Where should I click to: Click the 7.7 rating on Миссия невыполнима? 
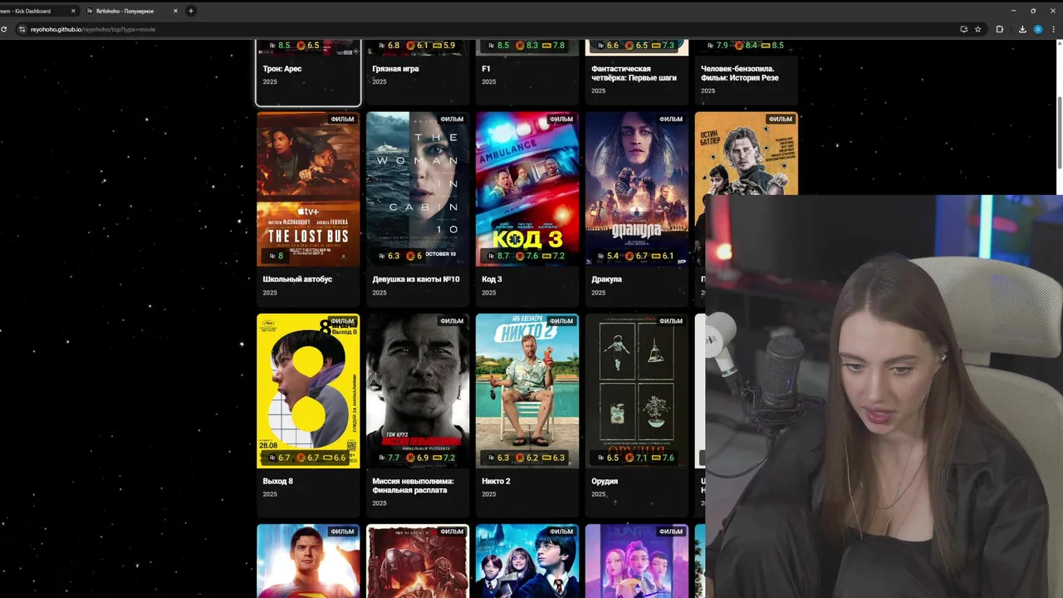point(394,458)
